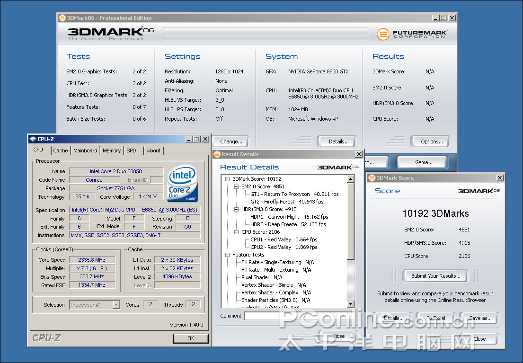
Task: Open the Processor #1 selection dropdown
Action: [116, 305]
